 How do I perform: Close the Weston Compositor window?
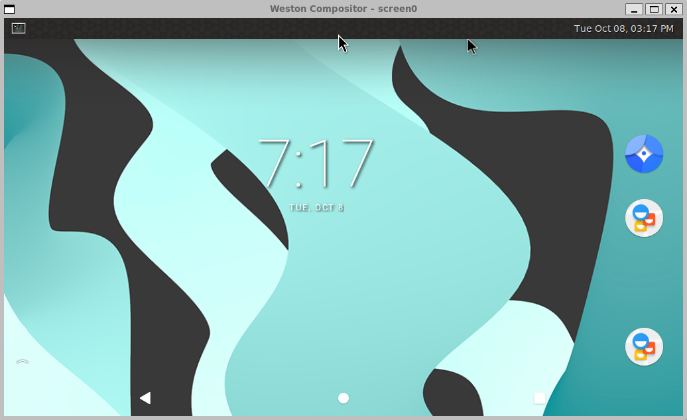[674, 9]
